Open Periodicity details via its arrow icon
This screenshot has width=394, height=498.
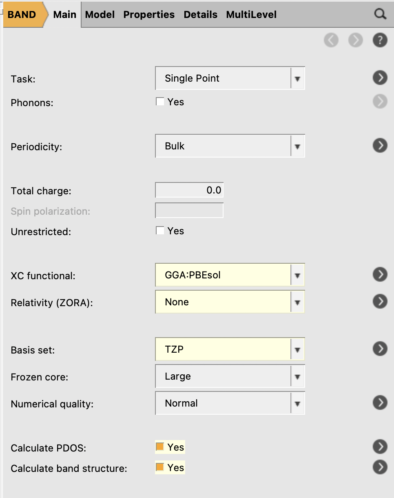tap(380, 145)
